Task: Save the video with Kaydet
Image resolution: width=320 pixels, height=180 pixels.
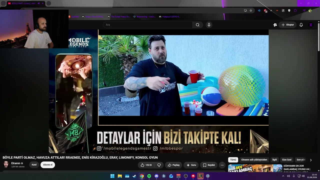Action: click(209, 165)
